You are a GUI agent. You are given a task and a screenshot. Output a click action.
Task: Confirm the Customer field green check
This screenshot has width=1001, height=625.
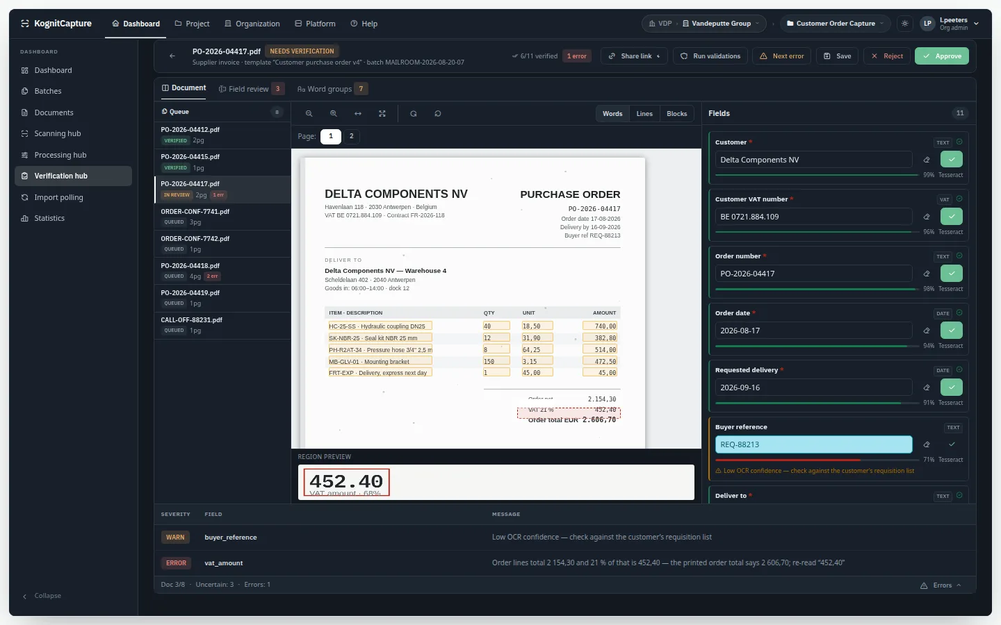(x=952, y=160)
